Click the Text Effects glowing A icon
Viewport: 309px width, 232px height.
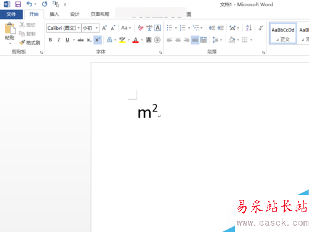pyautogui.click(x=109, y=40)
